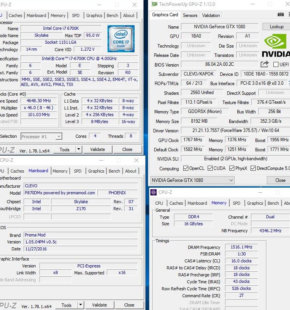Click the Intel Core i7 logo
The width and height of the screenshot is (290, 310).
click(x=121, y=39)
